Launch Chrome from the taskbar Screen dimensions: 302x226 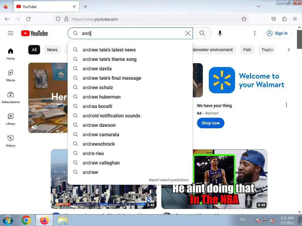[x=26, y=220]
